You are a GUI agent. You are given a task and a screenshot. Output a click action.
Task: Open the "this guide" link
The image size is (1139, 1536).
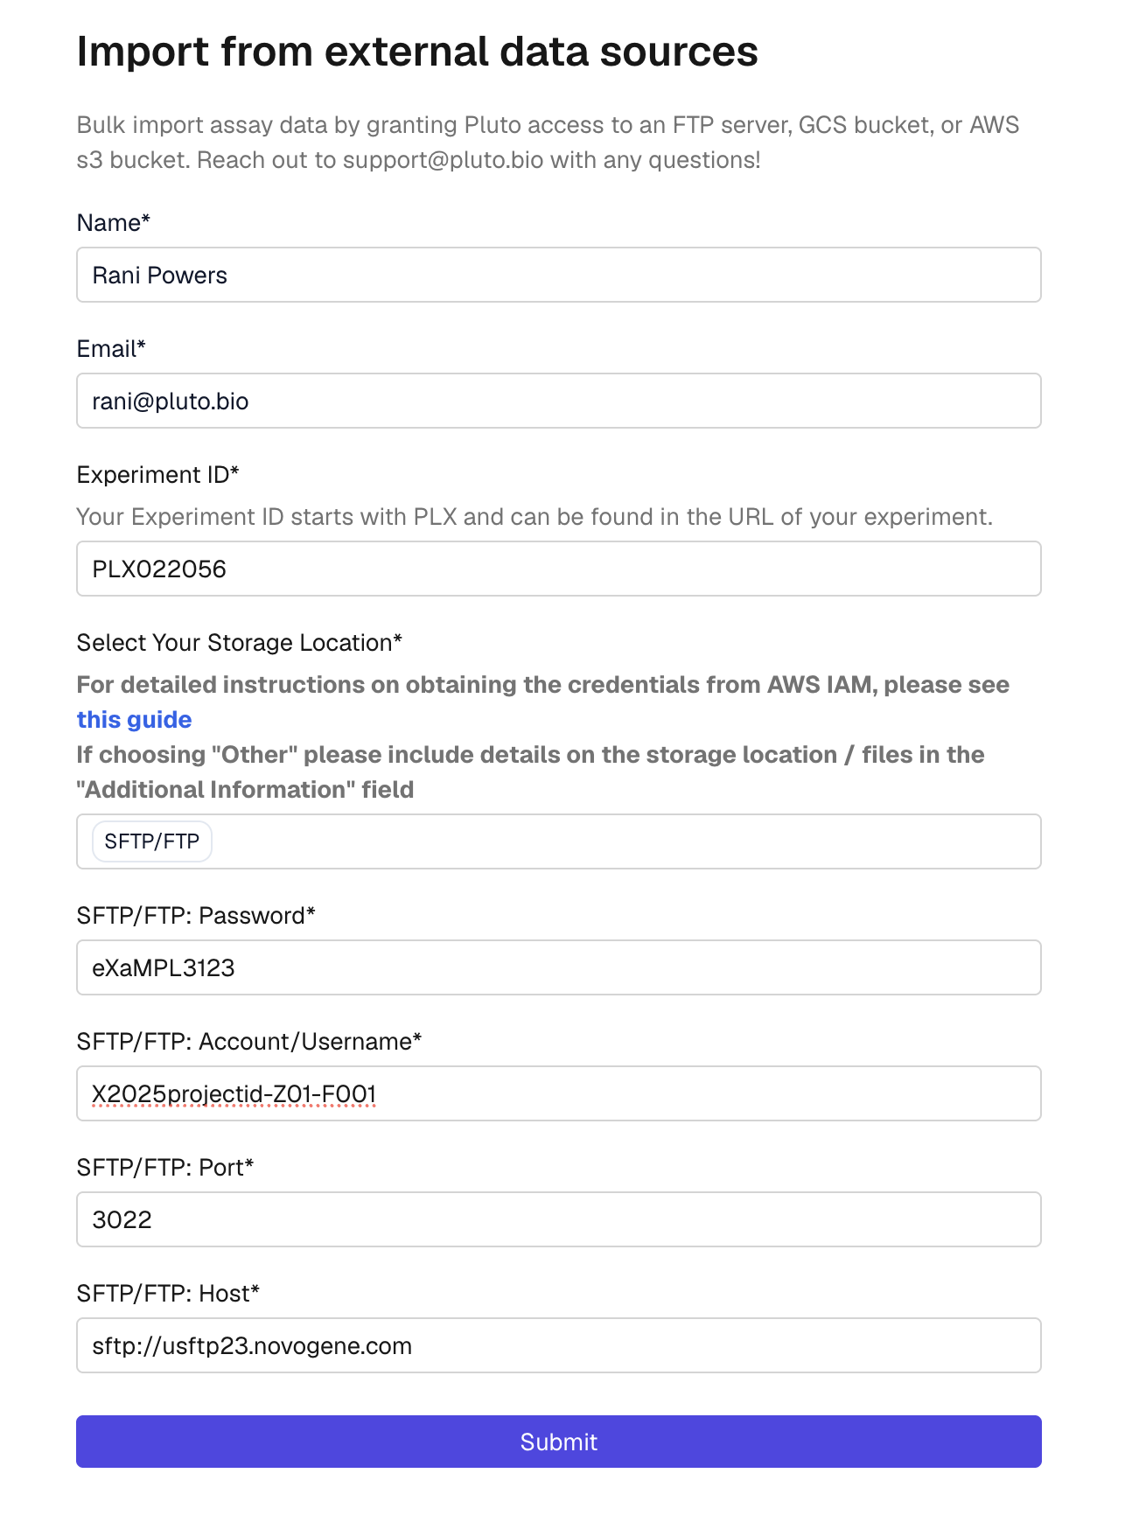pyautogui.click(x=134, y=720)
